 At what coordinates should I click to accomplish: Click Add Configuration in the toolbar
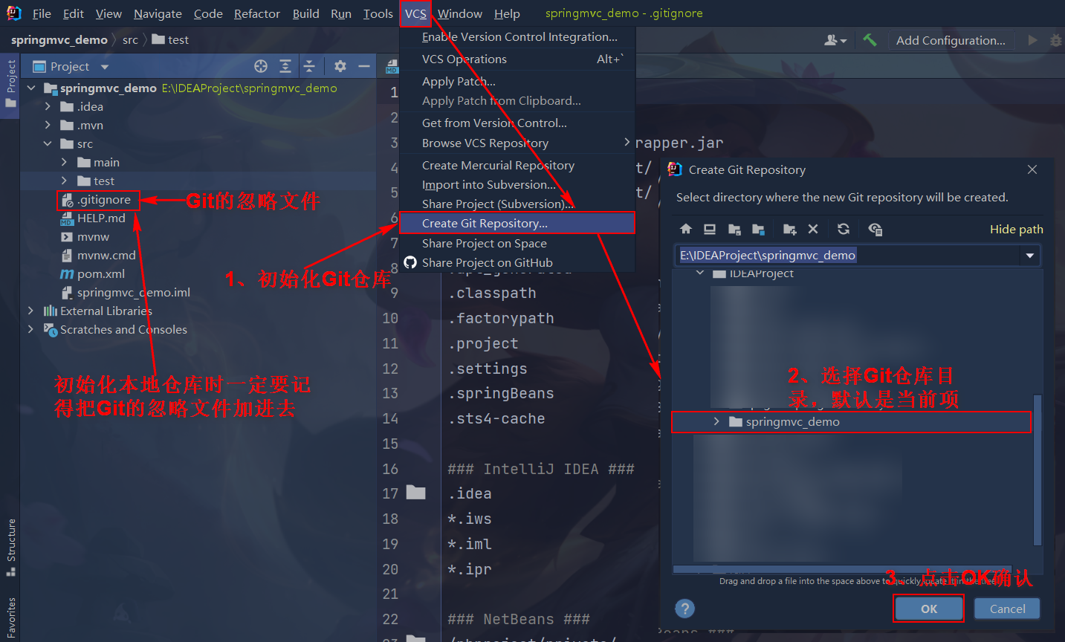pyautogui.click(x=951, y=40)
